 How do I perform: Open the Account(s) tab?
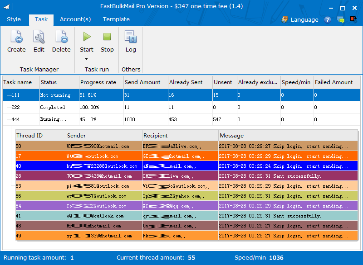point(75,19)
